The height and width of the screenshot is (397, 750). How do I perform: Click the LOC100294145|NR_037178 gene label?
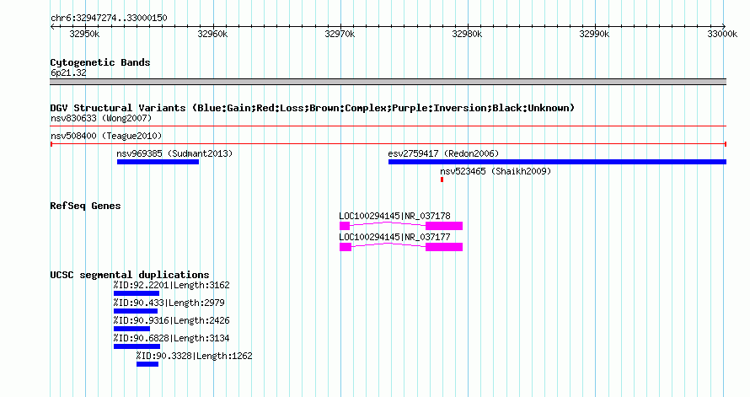click(x=394, y=216)
